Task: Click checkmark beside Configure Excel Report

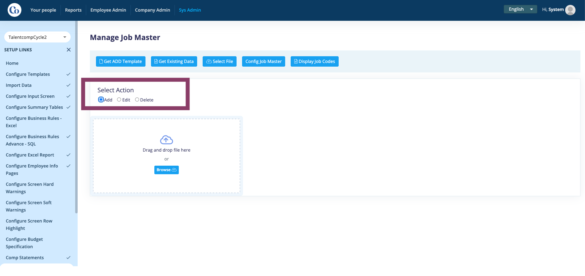Action: click(68, 155)
